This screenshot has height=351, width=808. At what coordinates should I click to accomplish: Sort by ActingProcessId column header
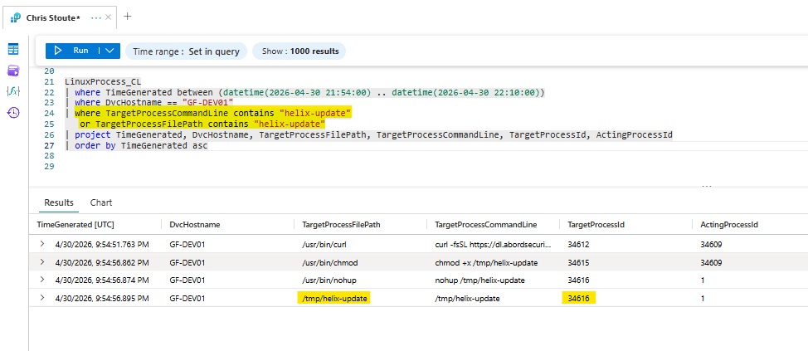pos(728,225)
